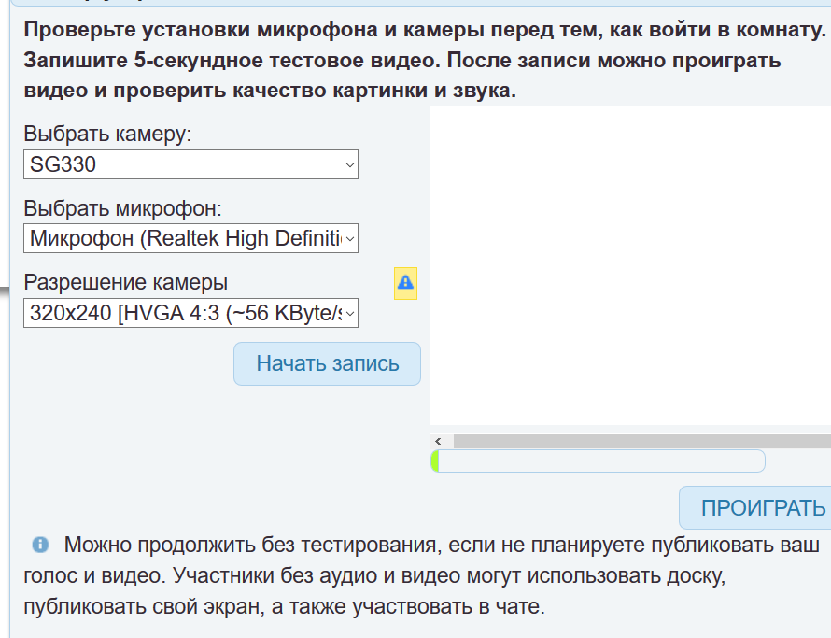The width and height of the screenshot is (831, 638).
Task: Click the note about continuing without testing
Action: [420, 575]
